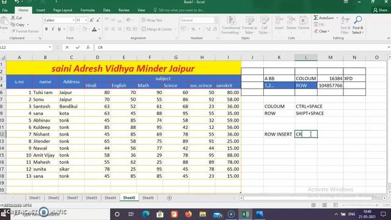Open Format as Table gallery
The width and height of the screenshot is (391, 220).
[x=249, y=25]
